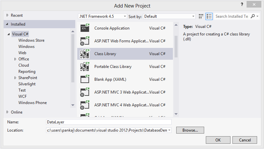Select the Reporting category
Viewport: 264px width, 149px height.
click(27, 72)
